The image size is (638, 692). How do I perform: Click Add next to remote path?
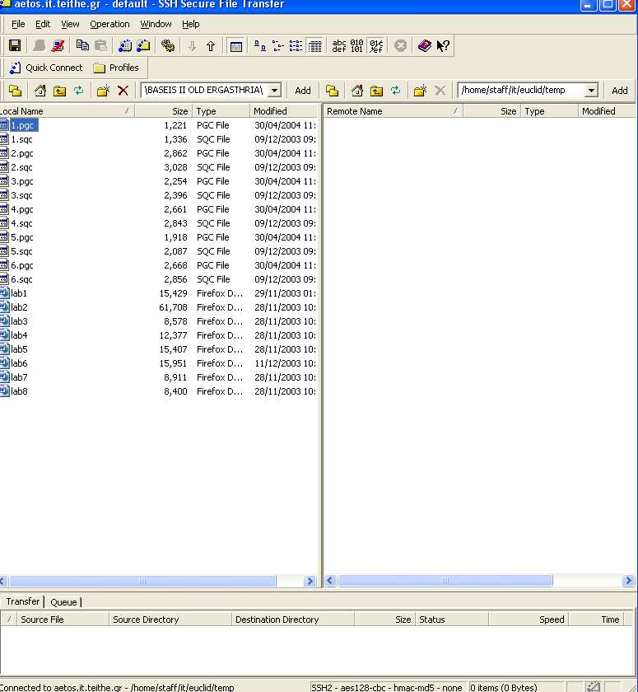620,91
